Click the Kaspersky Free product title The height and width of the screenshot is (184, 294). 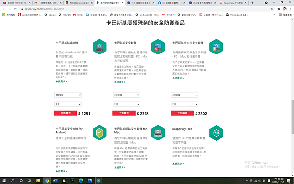click(x=182, y=129)
